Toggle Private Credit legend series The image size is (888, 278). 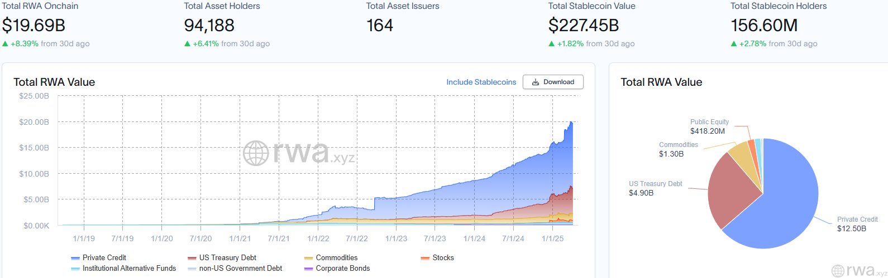pos(99,258)
